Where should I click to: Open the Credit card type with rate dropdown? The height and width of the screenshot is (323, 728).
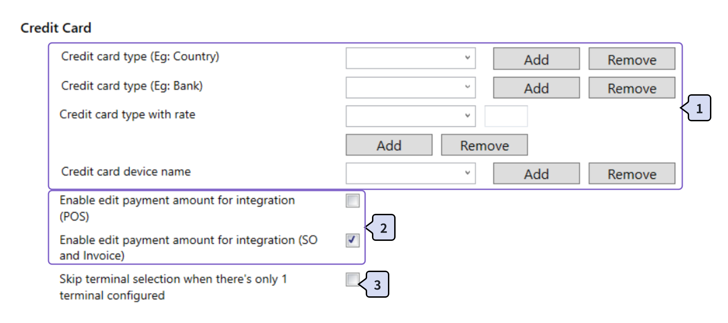click(410, 116)
